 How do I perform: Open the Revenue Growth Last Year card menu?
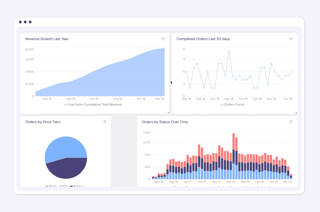(x=163, y=39)
